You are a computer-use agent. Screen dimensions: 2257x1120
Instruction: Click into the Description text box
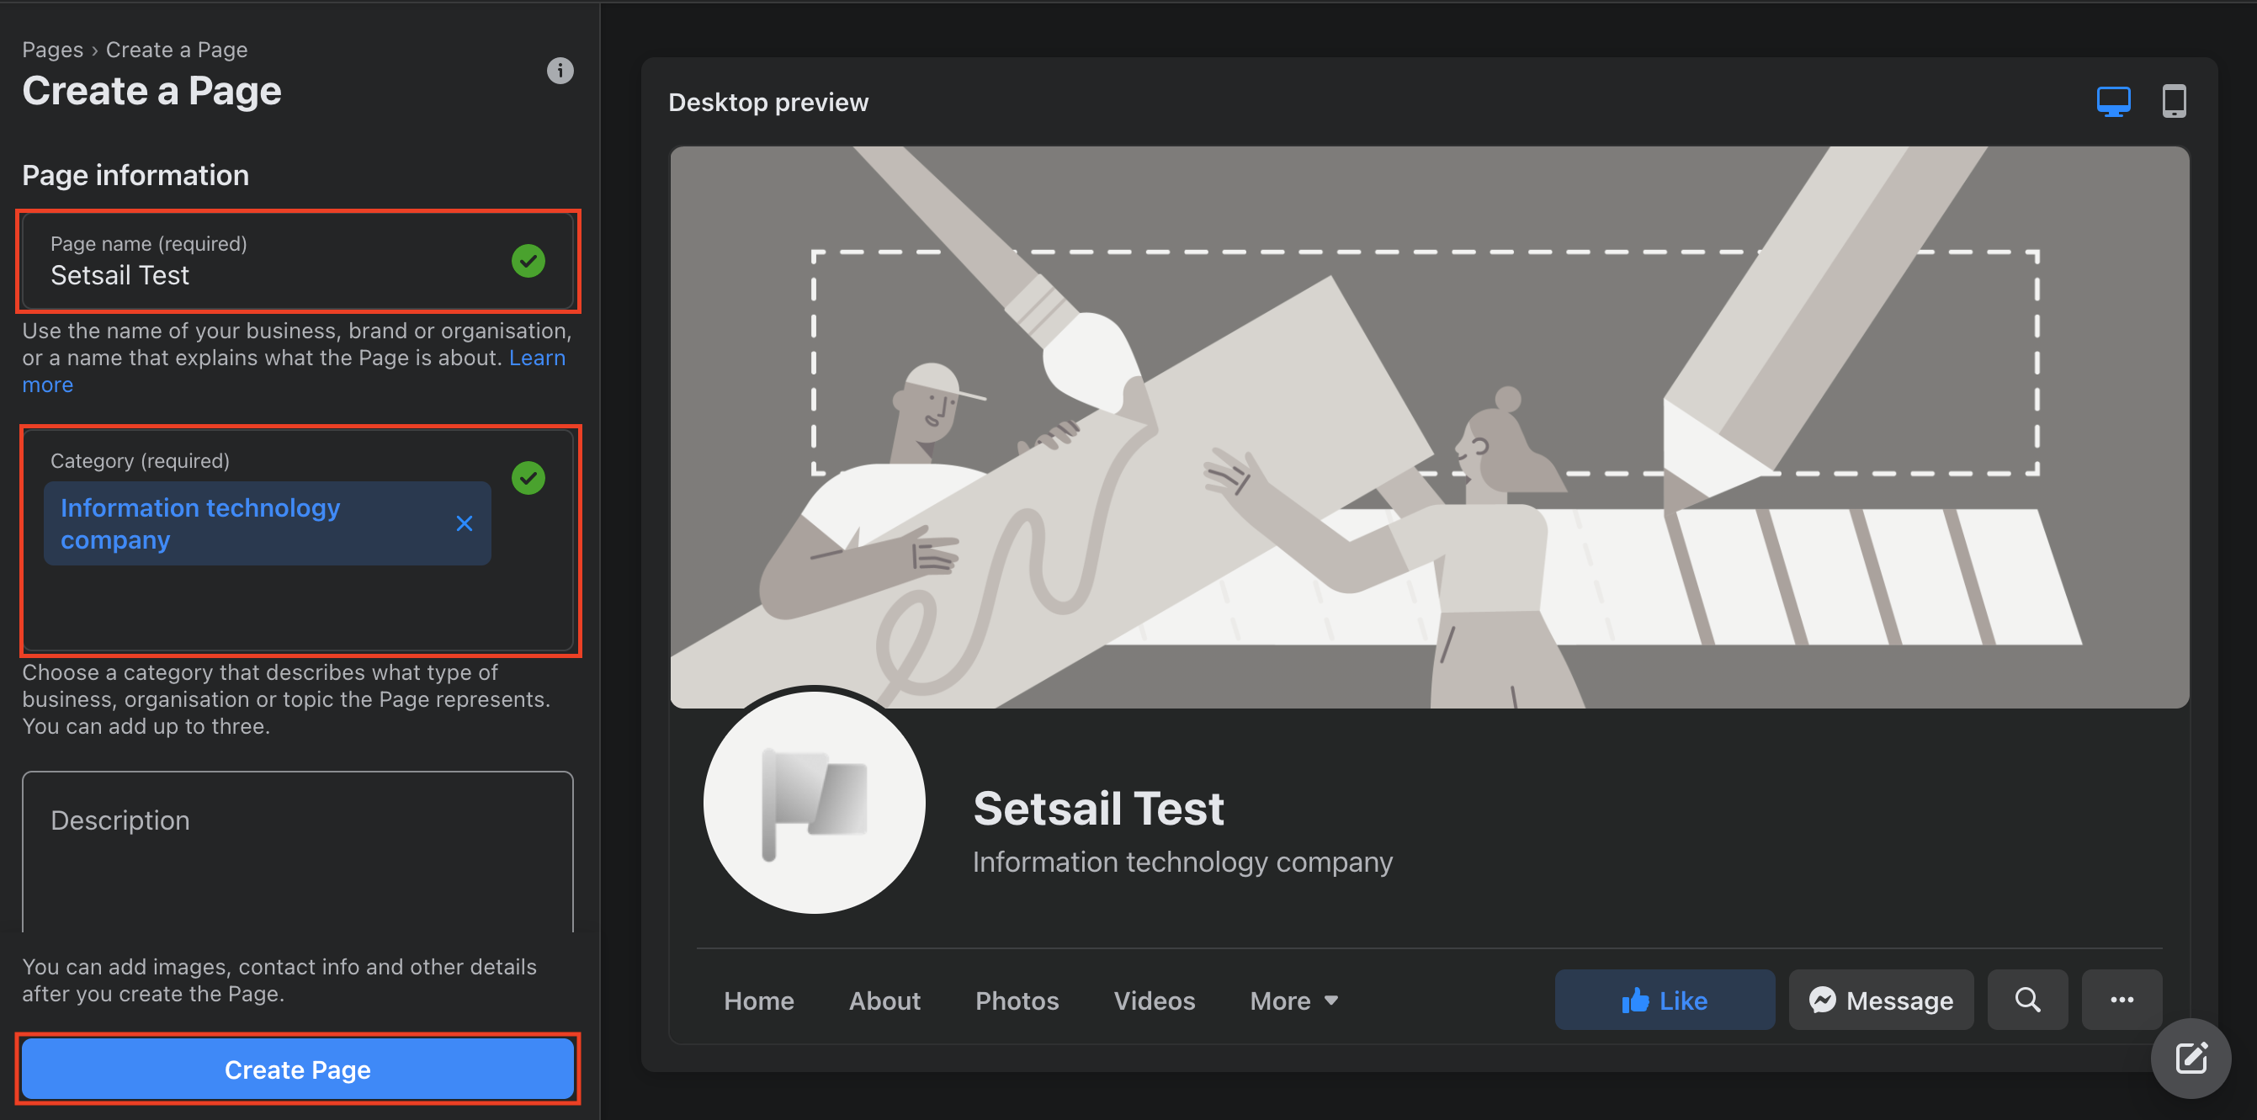(298, 852)
